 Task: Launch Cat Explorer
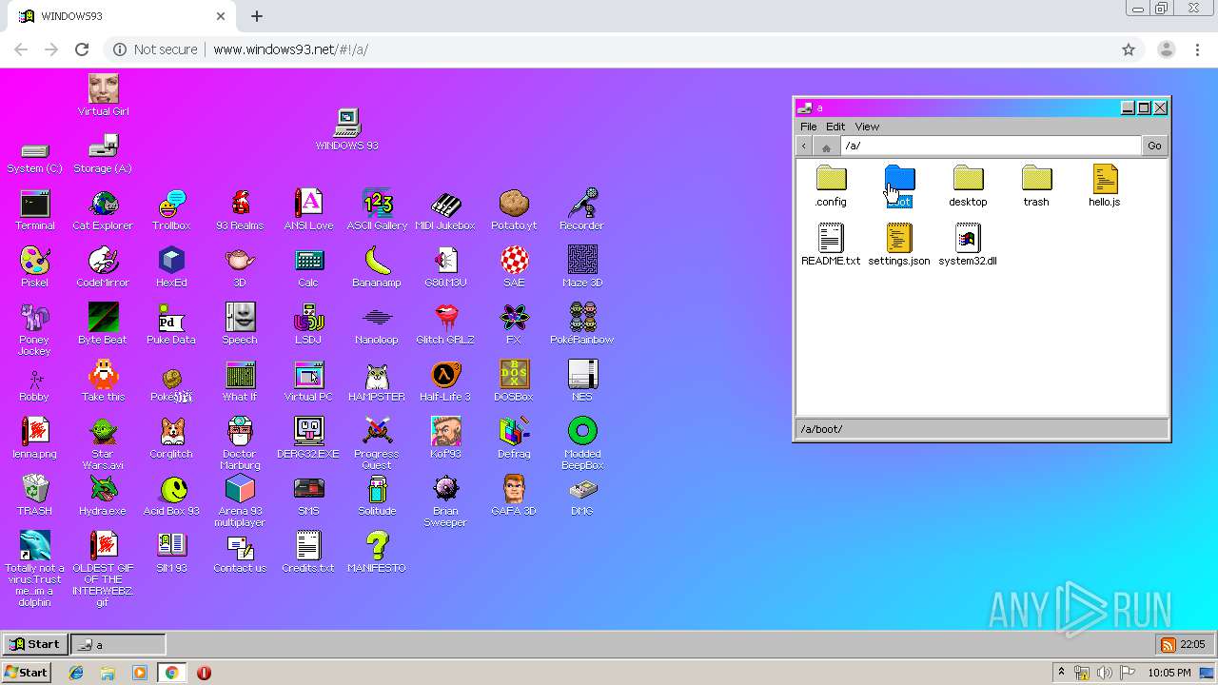(103, 210)
